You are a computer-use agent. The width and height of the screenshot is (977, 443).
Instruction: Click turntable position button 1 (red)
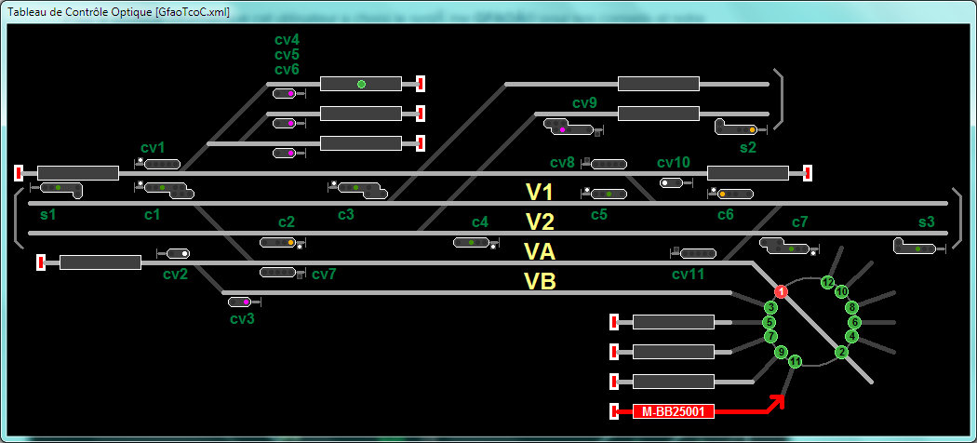pos(782,291)
